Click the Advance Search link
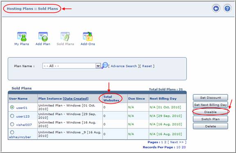The width and height of the screenshot is (236, 153). [x=124, y=66]
